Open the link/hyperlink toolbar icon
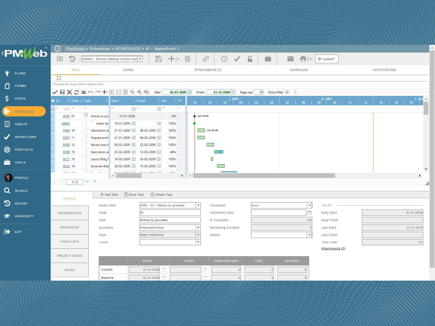This screenshot has height=326, width=435. [205, 59]
